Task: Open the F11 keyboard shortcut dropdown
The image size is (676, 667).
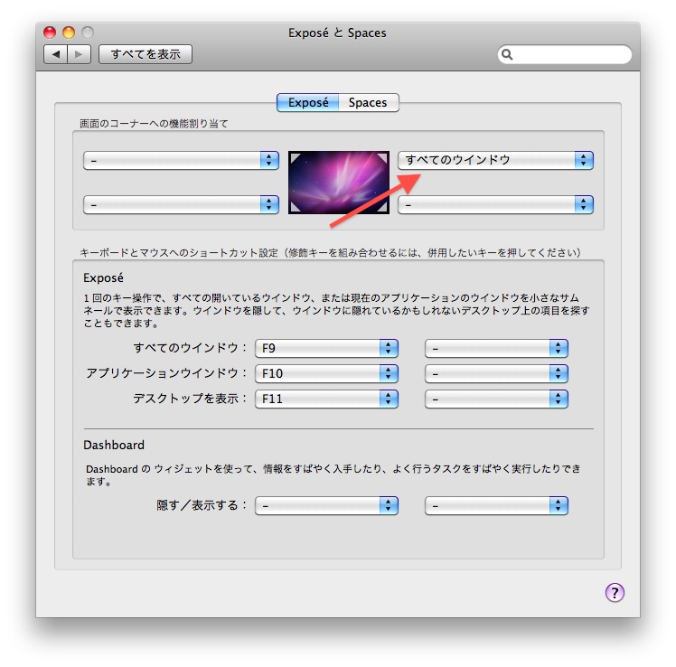Action: point(326,399)
